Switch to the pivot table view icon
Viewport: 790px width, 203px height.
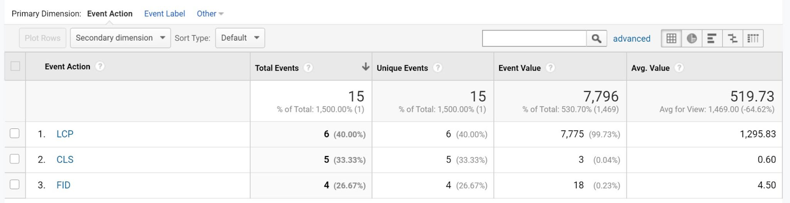click(x=753, y=39)
